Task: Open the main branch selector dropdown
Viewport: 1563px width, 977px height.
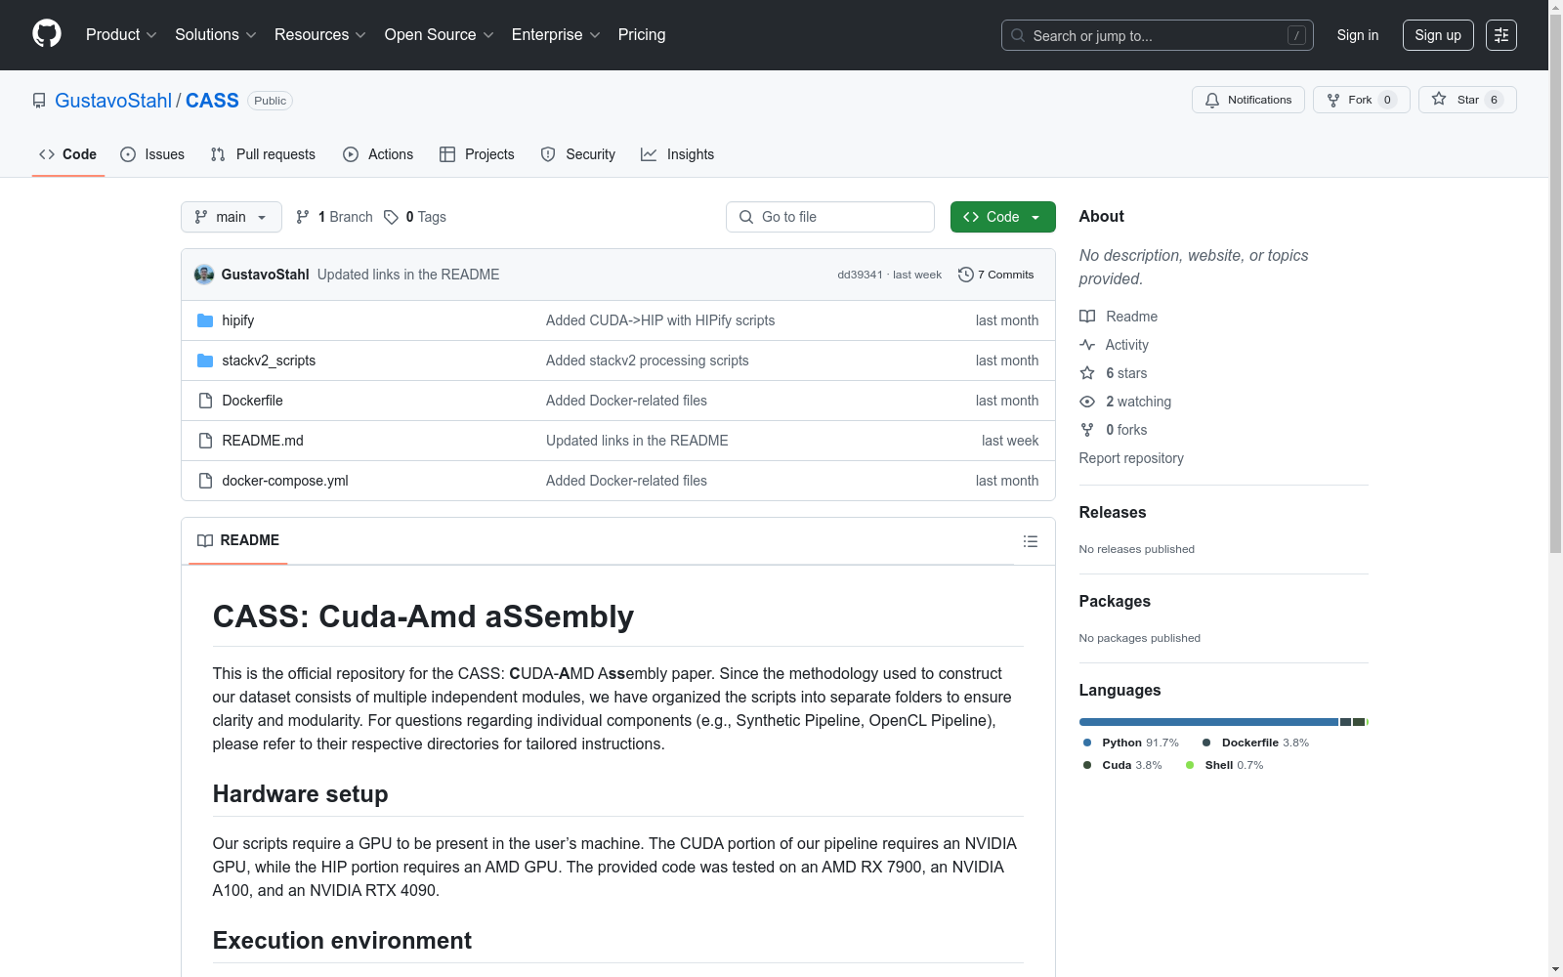Action: click(232, 217)
